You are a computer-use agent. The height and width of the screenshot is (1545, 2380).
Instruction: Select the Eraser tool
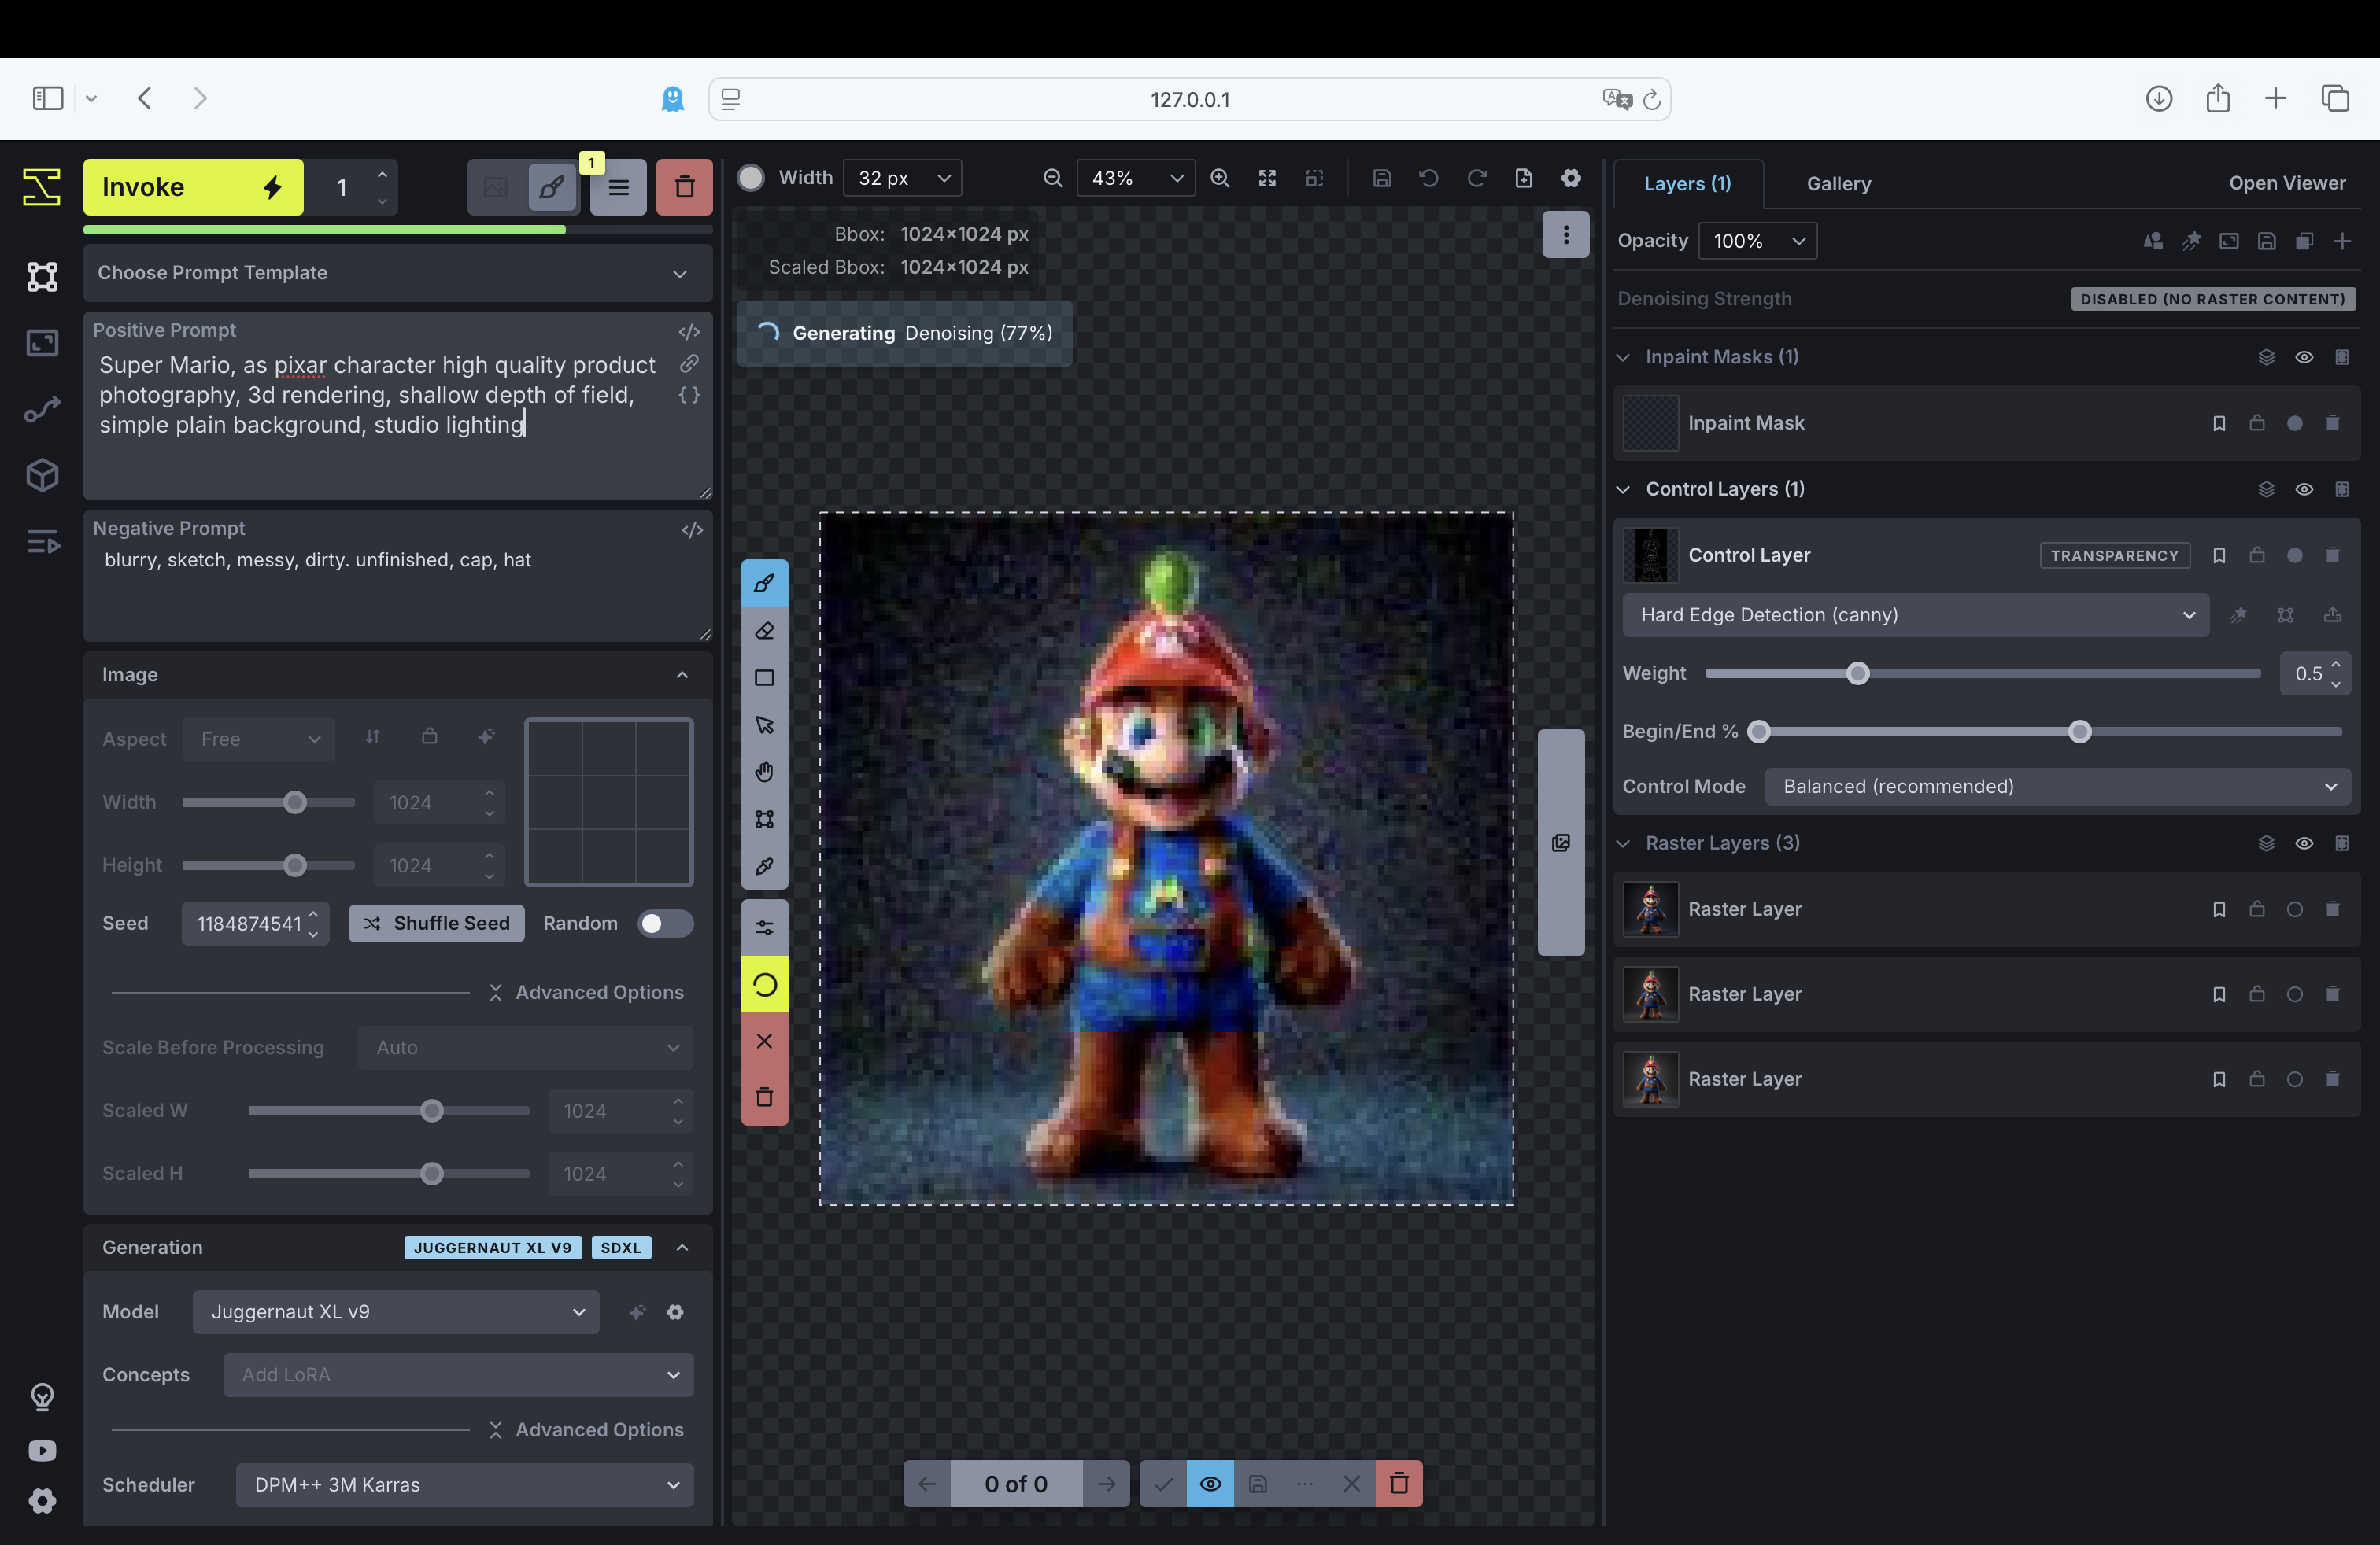pyautogui.click(x=764, y=631)
